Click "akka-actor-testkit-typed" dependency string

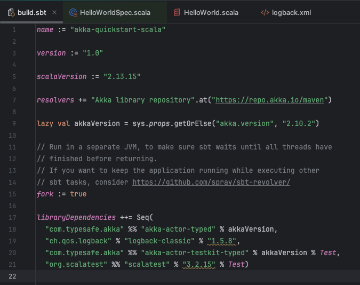195,253
